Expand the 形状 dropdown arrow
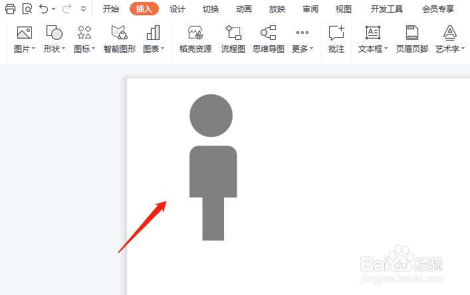 coord(63,49)
